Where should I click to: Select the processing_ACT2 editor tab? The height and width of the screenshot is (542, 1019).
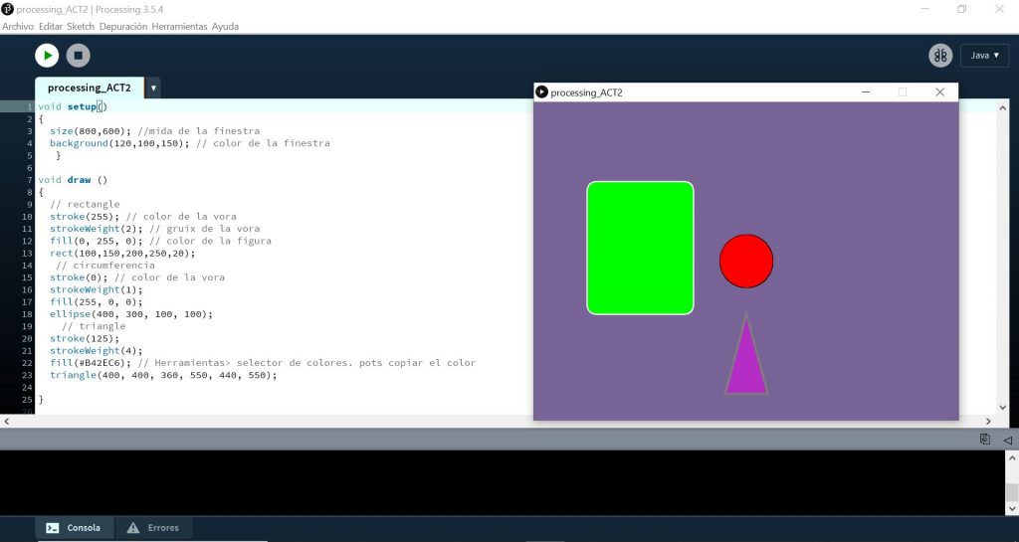coord(89,88)
